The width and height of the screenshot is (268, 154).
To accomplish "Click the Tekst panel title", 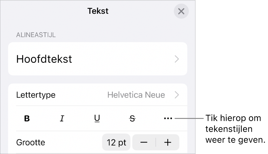I will pyautogui.click(x=98, y=11).
